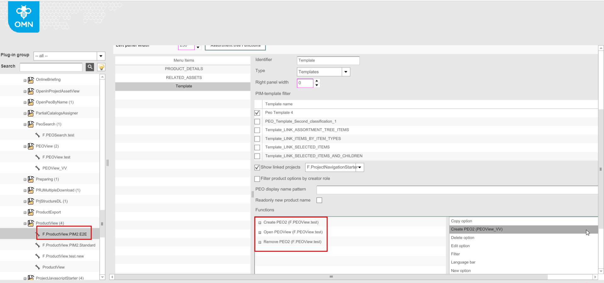Click inside the Identifier text field

pyautogui.click(x=328, y=60)
